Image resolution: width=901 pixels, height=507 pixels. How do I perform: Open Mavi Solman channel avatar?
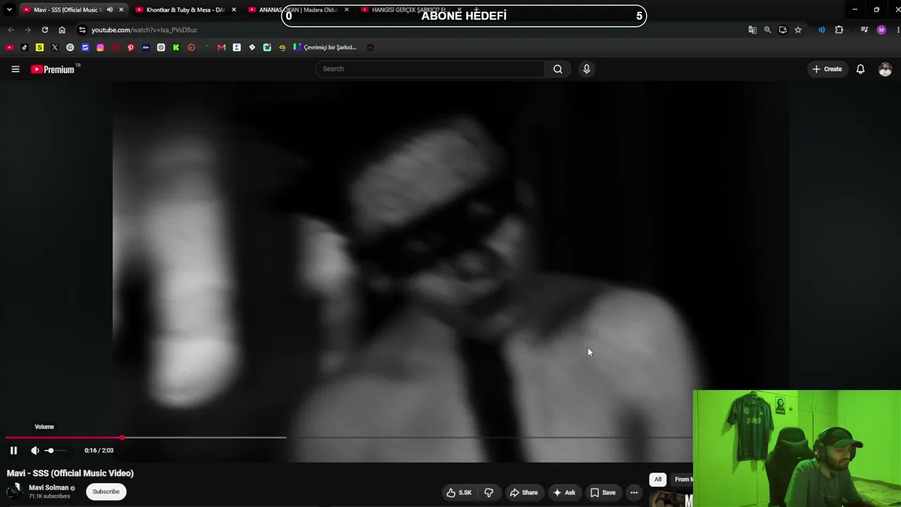tap(14, 491)
